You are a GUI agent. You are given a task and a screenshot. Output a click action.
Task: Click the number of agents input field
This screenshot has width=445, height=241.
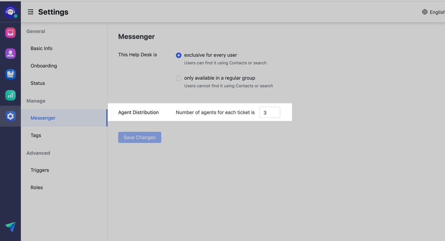270,112
